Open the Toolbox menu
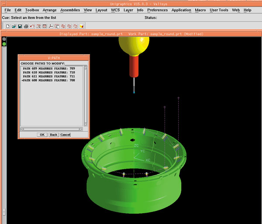Screen dimensions: 262x224 pos(32,10)
